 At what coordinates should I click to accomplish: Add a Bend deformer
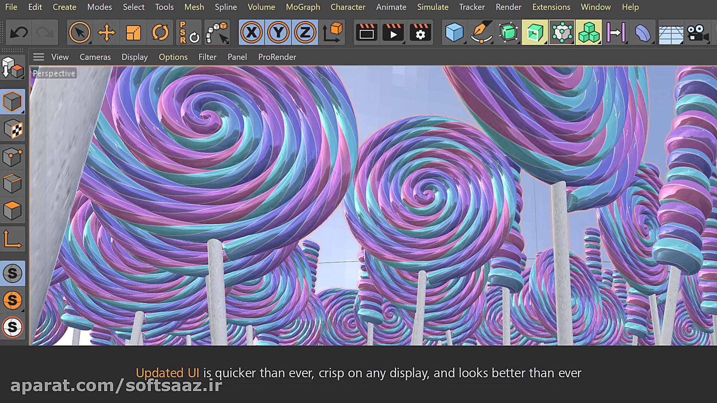tap(643, 32)
